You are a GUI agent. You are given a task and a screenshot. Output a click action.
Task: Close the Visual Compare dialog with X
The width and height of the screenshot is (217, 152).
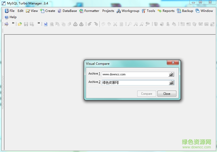coord(173,63)
